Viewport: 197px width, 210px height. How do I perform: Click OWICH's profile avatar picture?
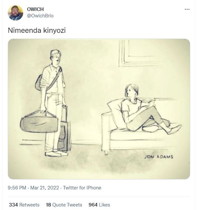point(15,13)
